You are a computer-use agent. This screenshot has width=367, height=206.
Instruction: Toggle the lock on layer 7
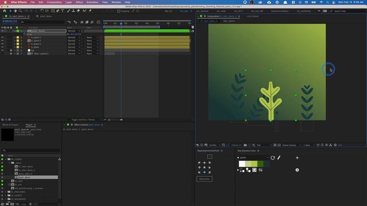point(11,54)
